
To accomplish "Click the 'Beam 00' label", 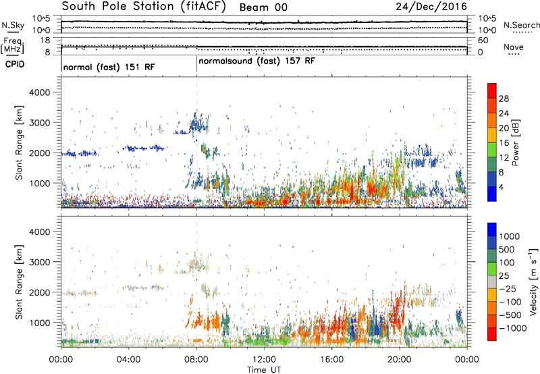I will (x=263, y=7).
